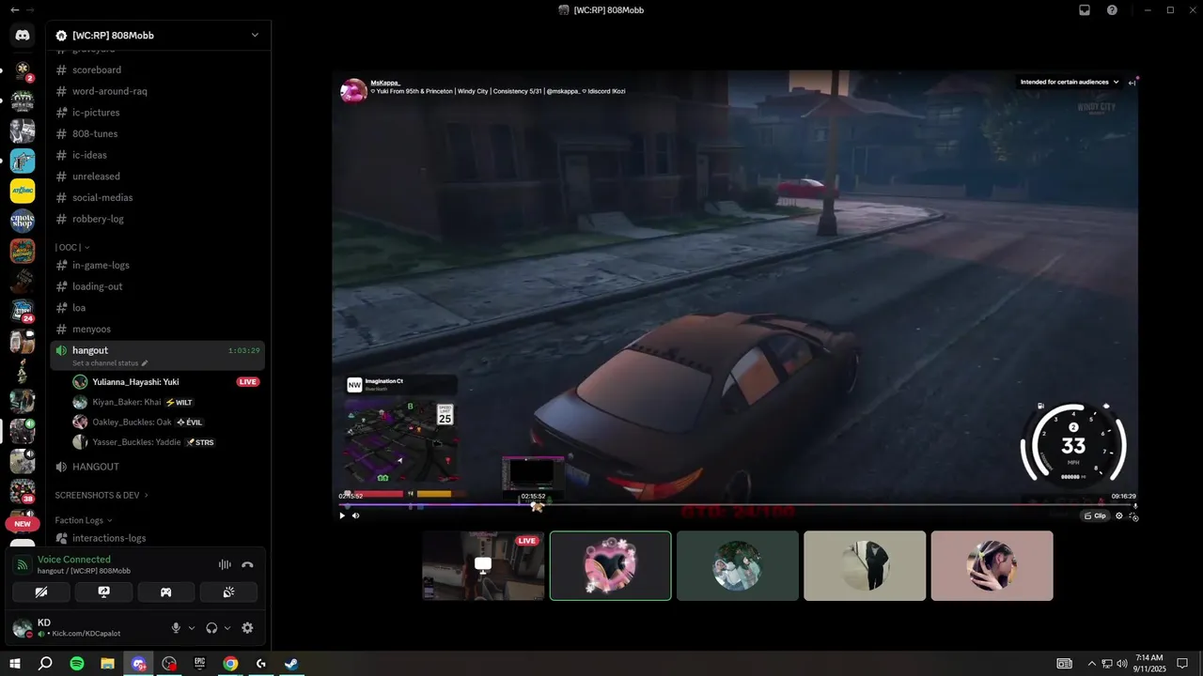
Task: Open Discord direct messages home icon
Action: coord(23,36)
